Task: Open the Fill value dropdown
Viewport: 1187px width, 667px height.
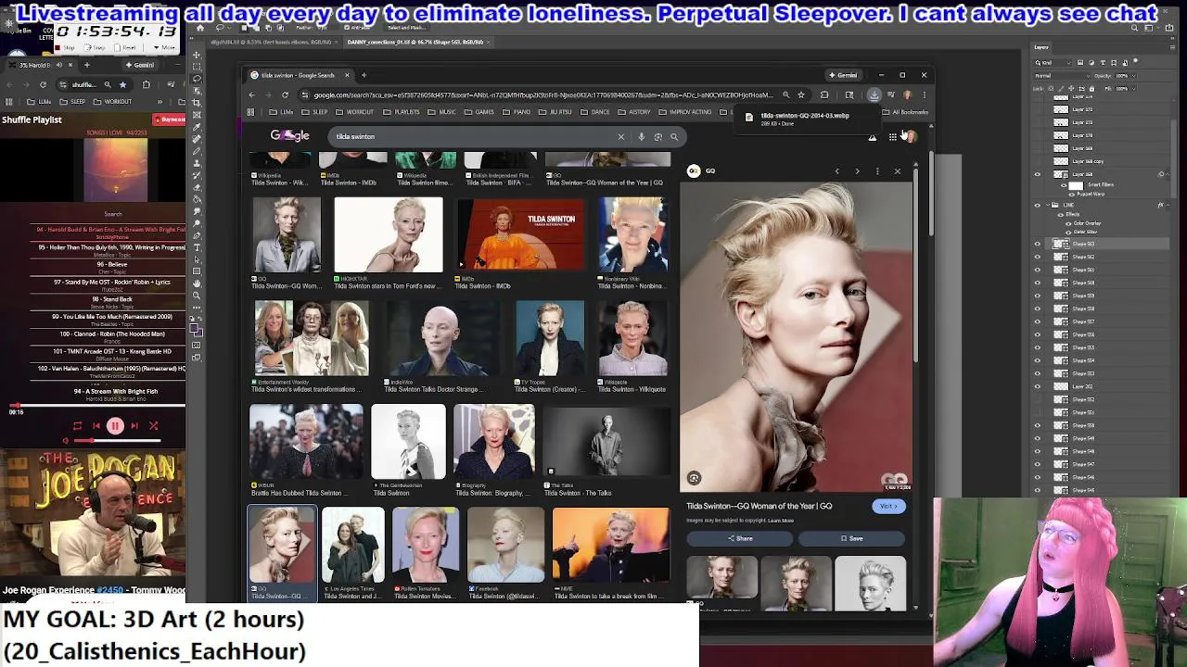Action: point(1133,89)
